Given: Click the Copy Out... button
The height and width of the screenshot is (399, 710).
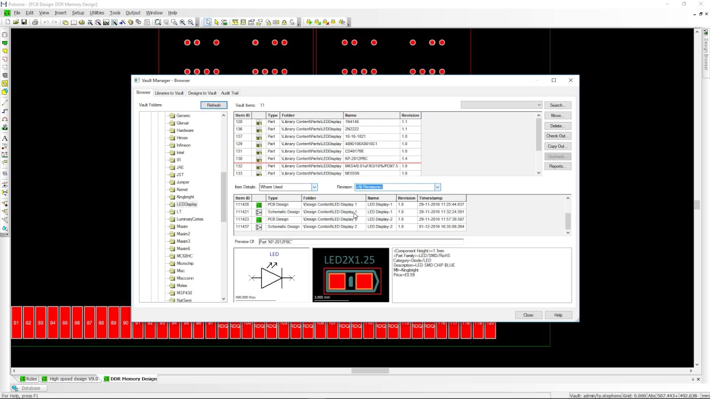Looking at the screenshot, I should [557, 146].
